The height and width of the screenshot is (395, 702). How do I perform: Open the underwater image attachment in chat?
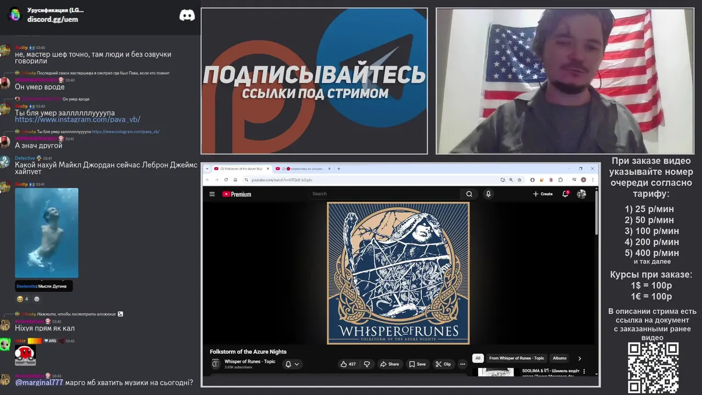47,233
